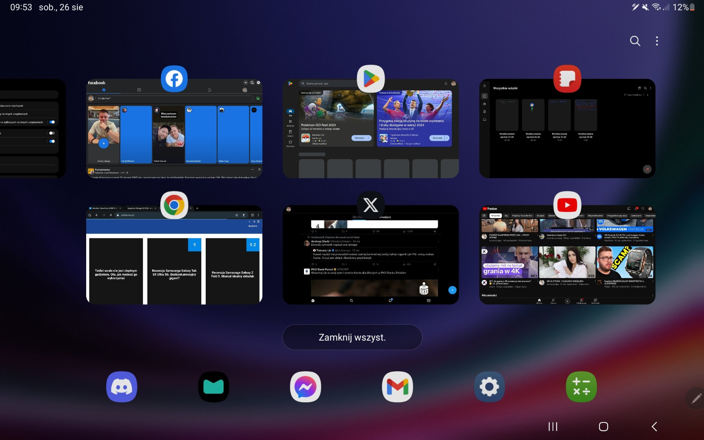The height and width of the screenshot is (440, 704).
Task: Launch Gmail from the dock
Action: (x=397, y=387)
